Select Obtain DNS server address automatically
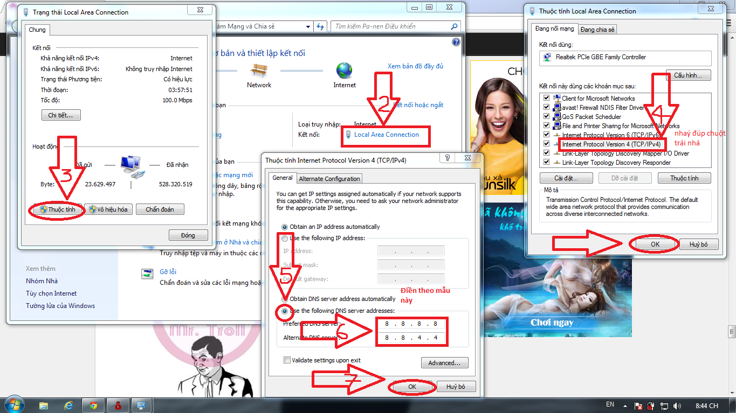This screenshot has height=413, width=736. pos(285,299)
